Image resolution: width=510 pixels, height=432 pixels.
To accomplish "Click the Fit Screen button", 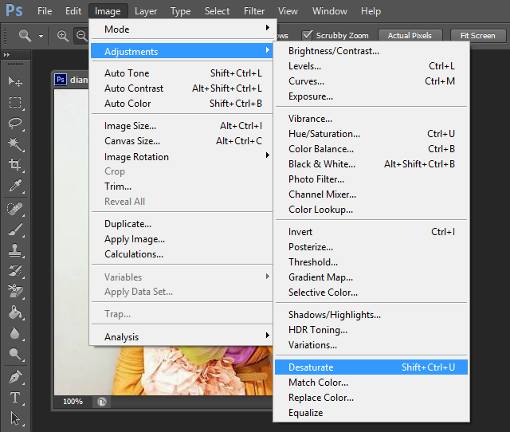I will [x=477, y=36].
